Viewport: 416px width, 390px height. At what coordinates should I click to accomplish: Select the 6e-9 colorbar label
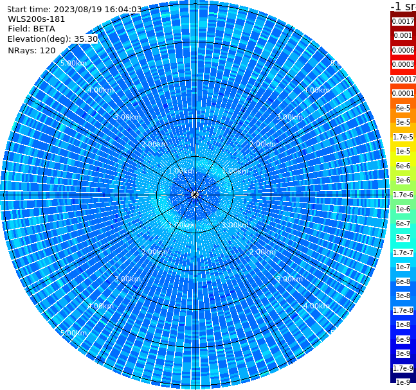coord(403,339)
